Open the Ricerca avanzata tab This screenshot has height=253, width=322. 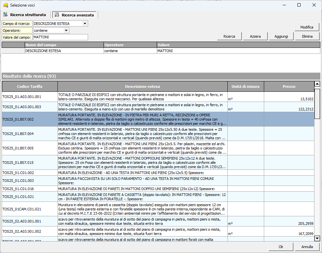[x=78, y=15]
